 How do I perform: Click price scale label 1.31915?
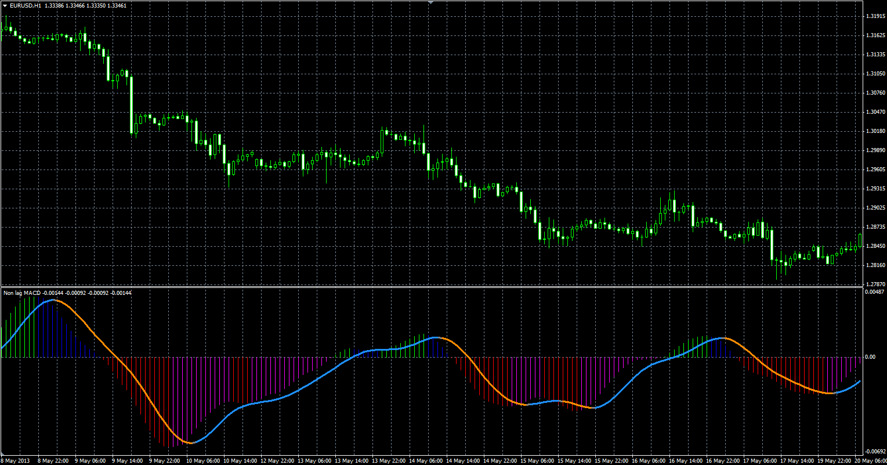click(x=875, y=16)
